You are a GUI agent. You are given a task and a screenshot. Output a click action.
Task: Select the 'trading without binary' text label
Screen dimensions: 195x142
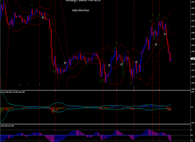[x=80, y=10]
